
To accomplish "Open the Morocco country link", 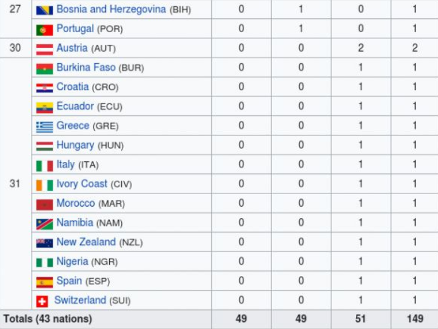I will coord(75,204).
